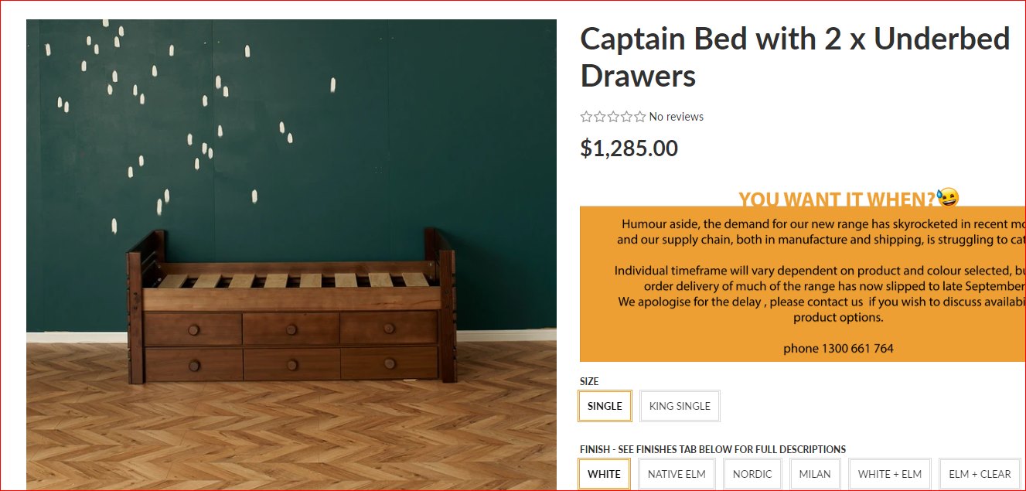The width and height of the screenshot is (1026, 491).
Task: Select the WHITE finish
Action: click(x=604, y=474)
